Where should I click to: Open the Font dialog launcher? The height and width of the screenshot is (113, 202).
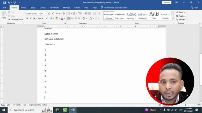point(65,23)
